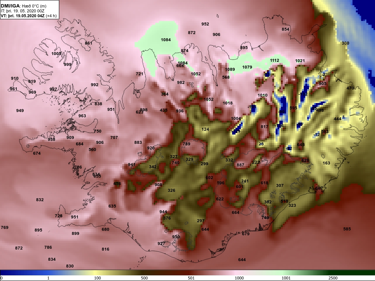This screenshot has width=375, height=281.
Task: Click the map value '963'
Action: tap(82, 116)
